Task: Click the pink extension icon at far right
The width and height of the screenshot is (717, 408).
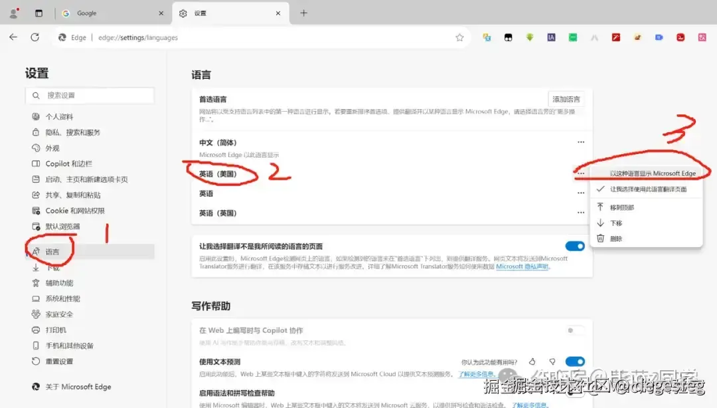Action: coord(702,38)
